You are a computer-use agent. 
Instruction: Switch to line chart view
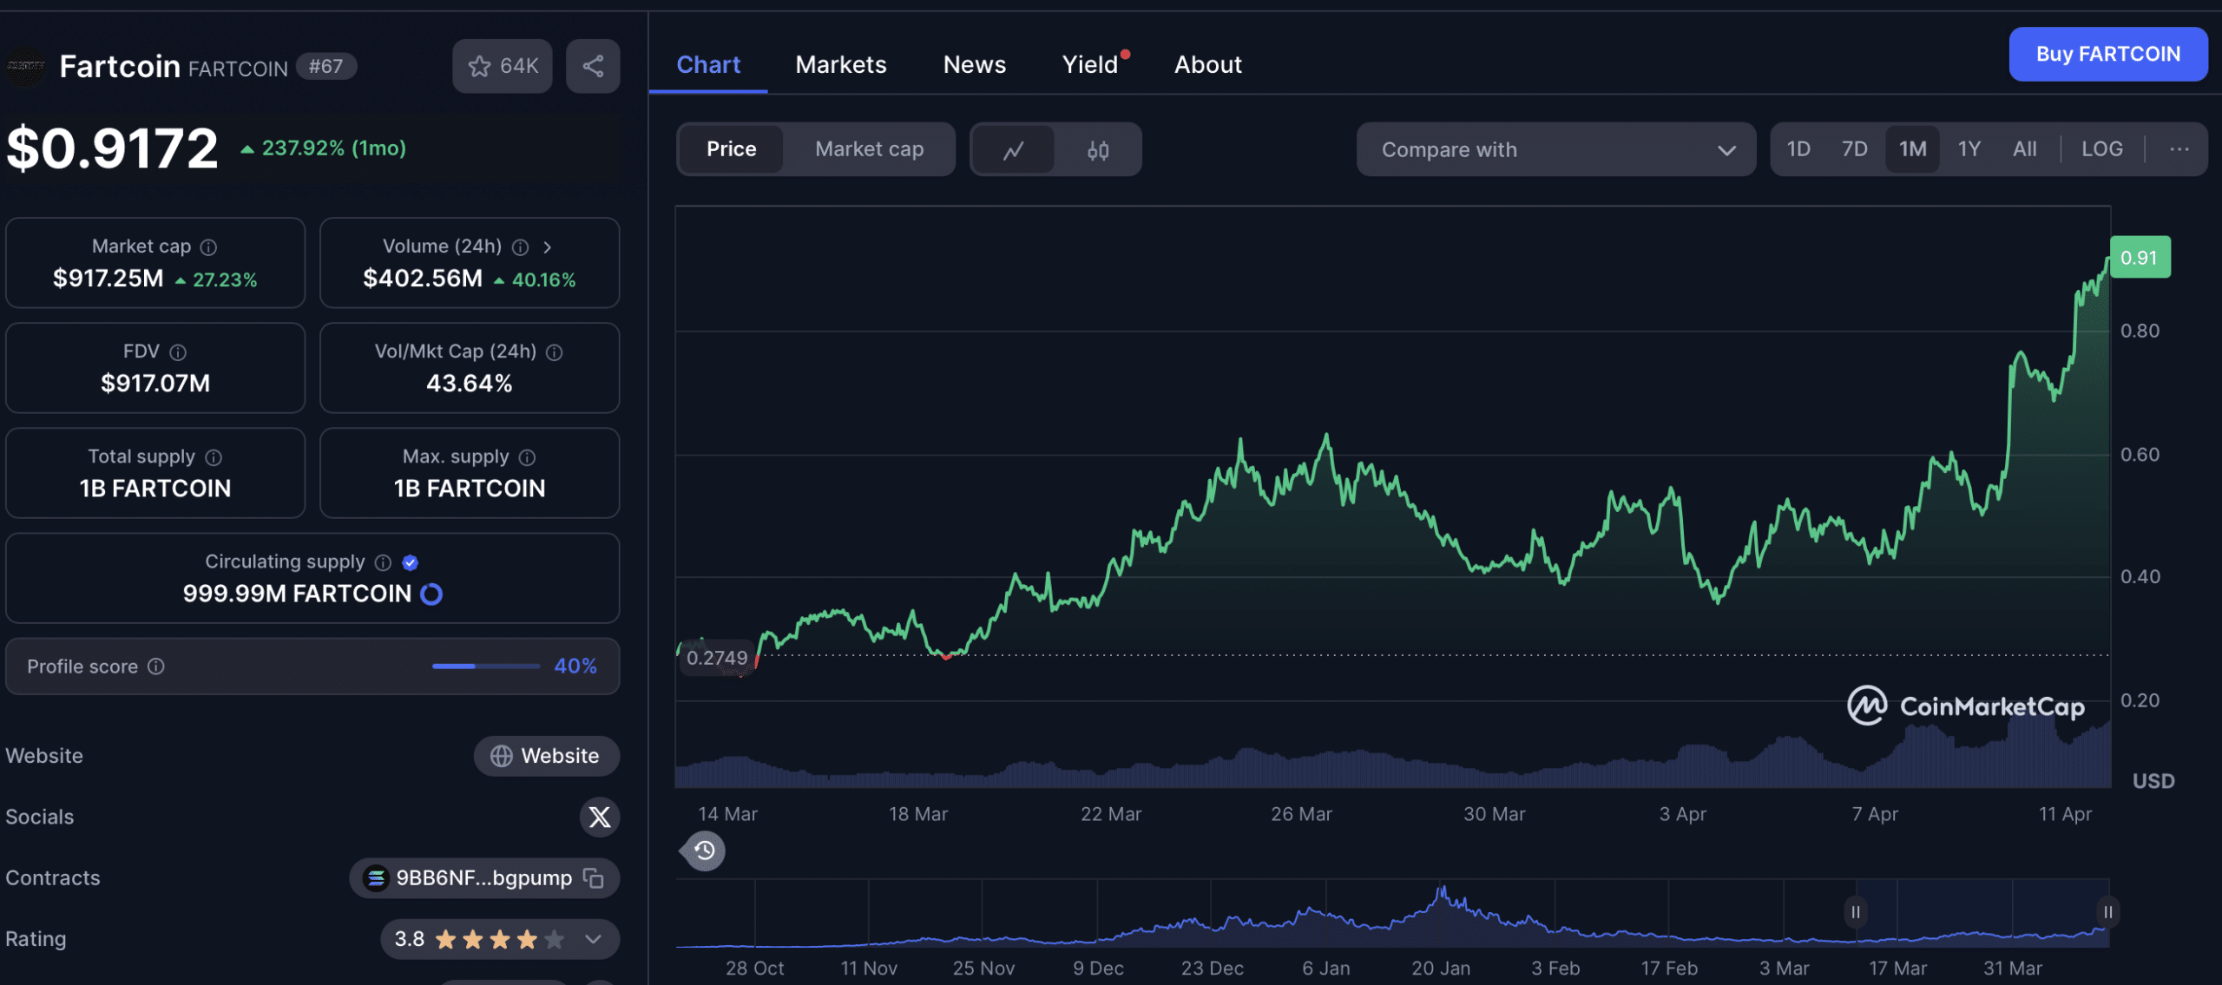(x=1013, y=150)
